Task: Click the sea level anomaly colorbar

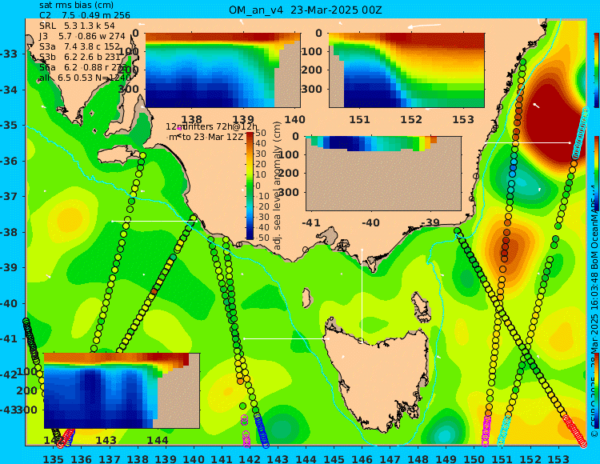Action: [x=250, y=186]
